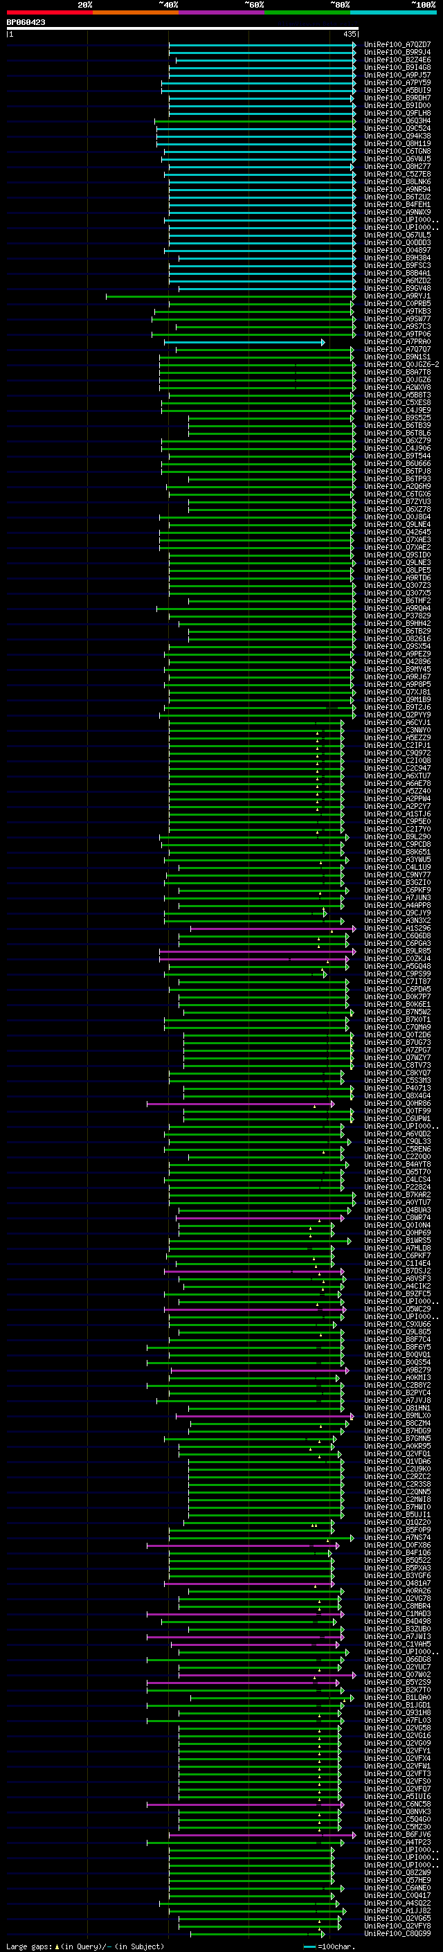Open hit UniRef100_B9RDH7
443x1952 pixels.
click(x=397, y=98)
